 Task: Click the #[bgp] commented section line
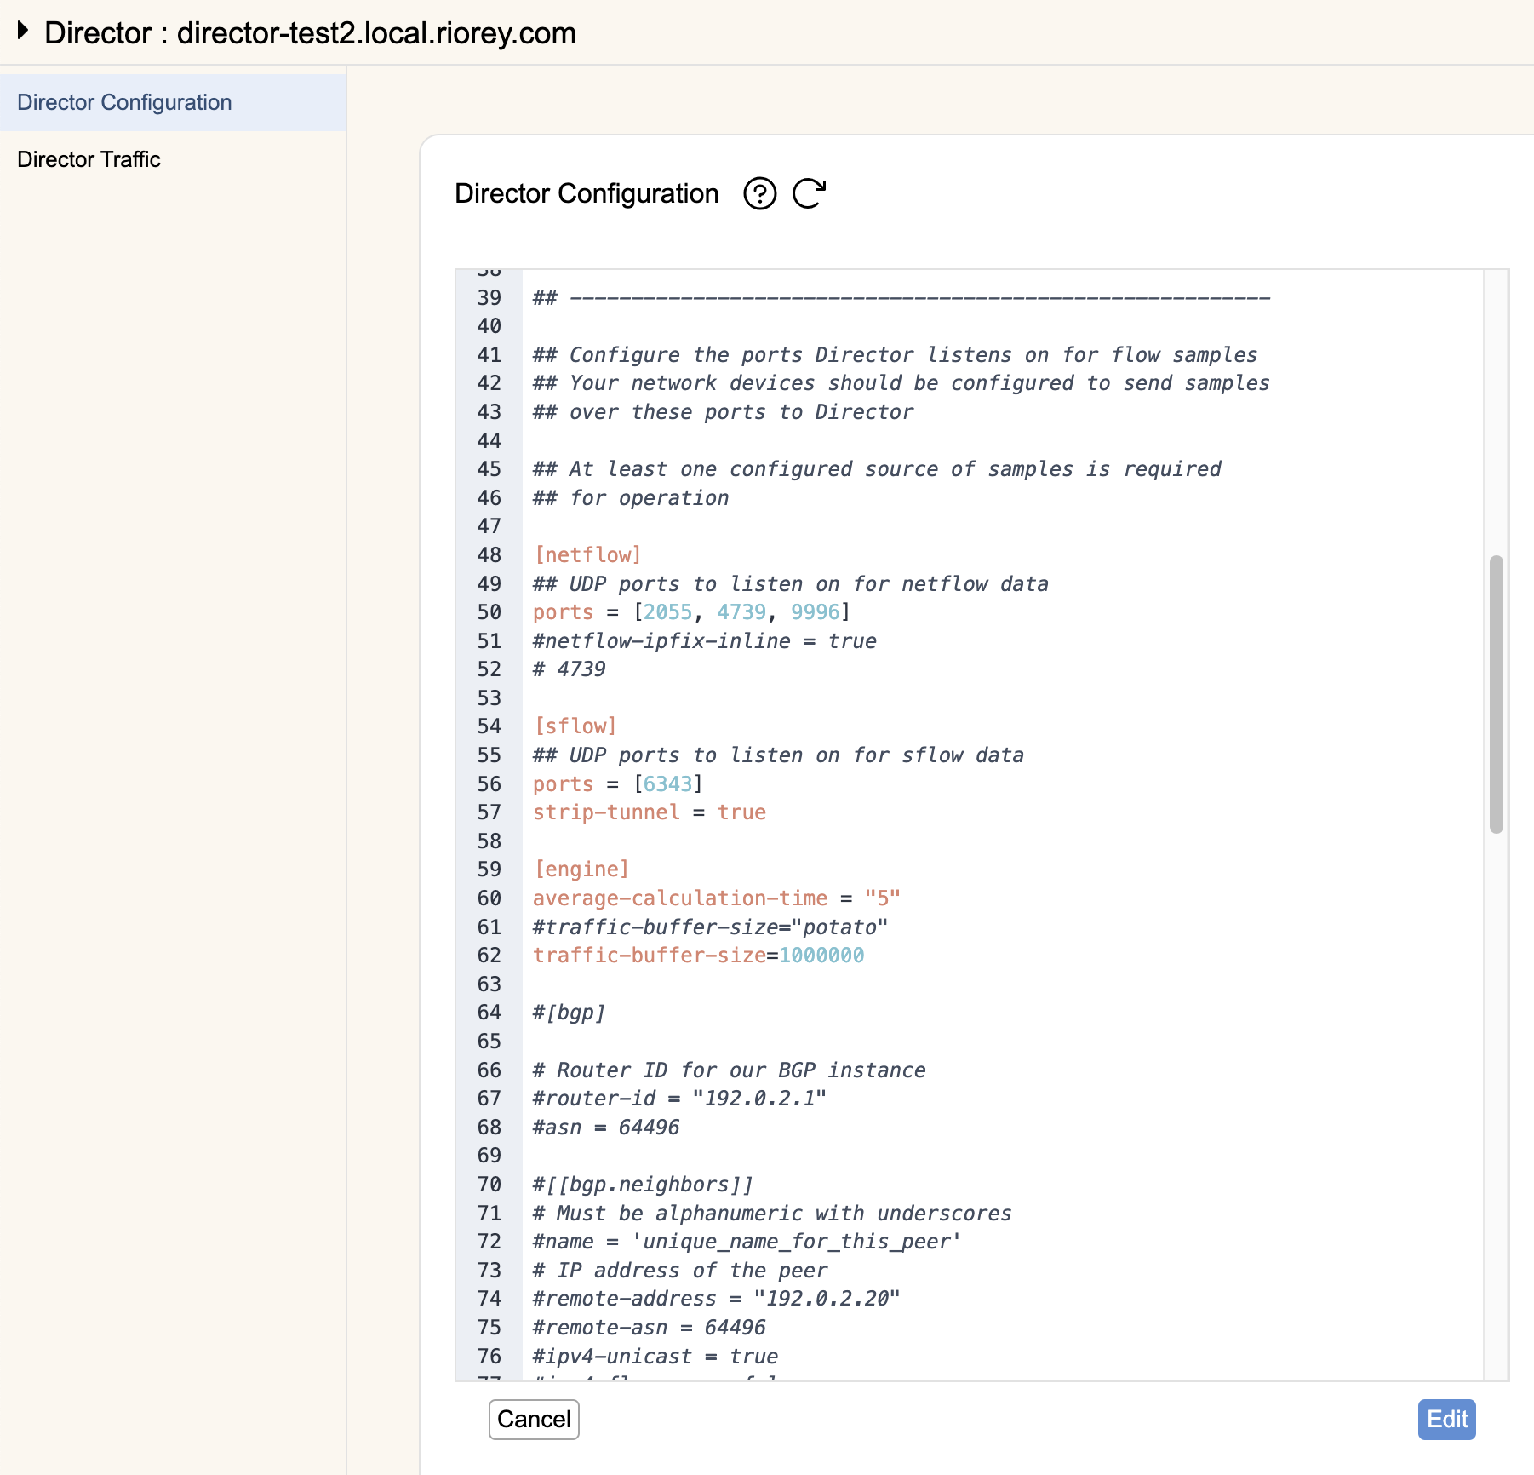coord(570,1013)
